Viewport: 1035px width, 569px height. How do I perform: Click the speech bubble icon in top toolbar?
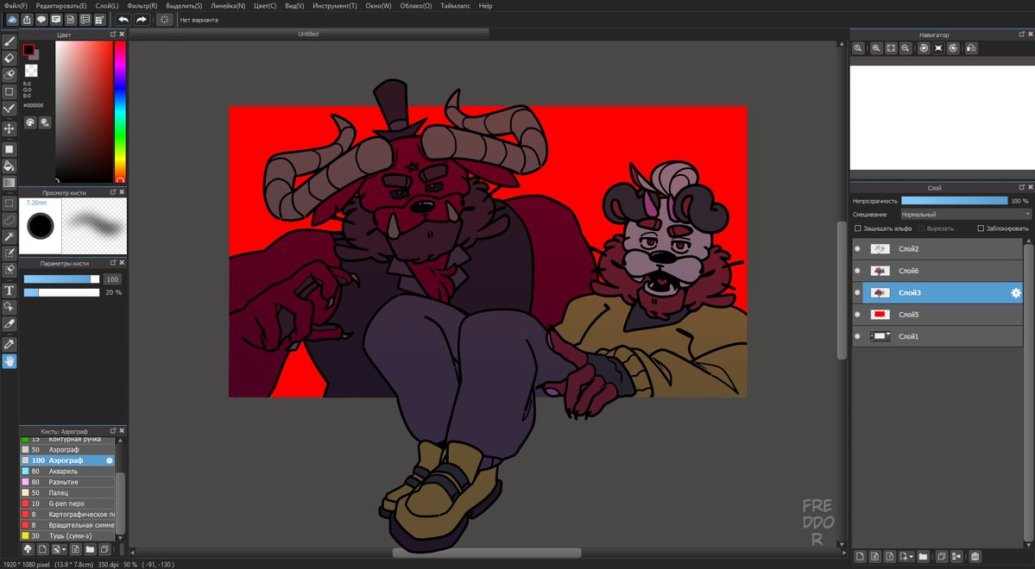[41, 20]
